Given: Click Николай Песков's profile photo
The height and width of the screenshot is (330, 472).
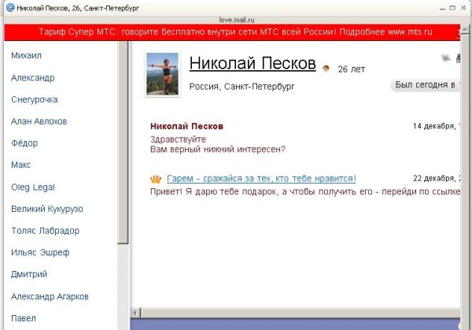Looking at the screenshot, I should [163, 74].
